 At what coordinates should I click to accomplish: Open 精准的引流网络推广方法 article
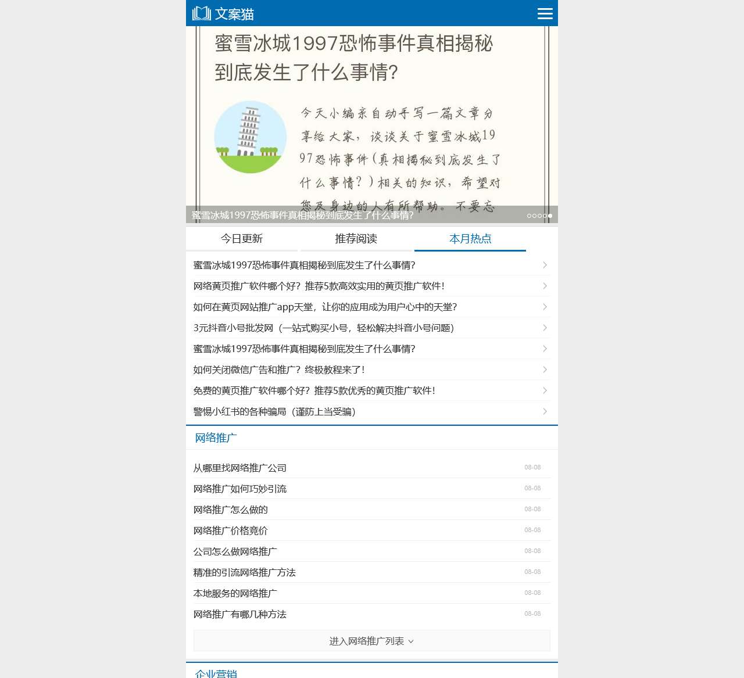tap(244, 572)
